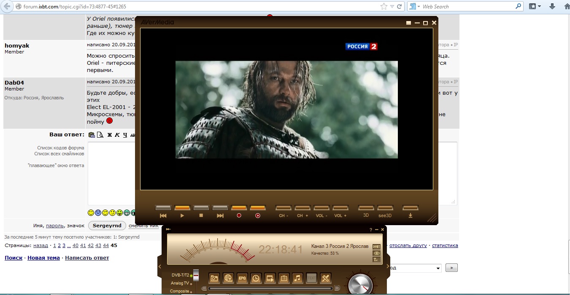This screenshot has height=295, width=570.
Task: Click the forum URL address bar
Action: (198, 7)
